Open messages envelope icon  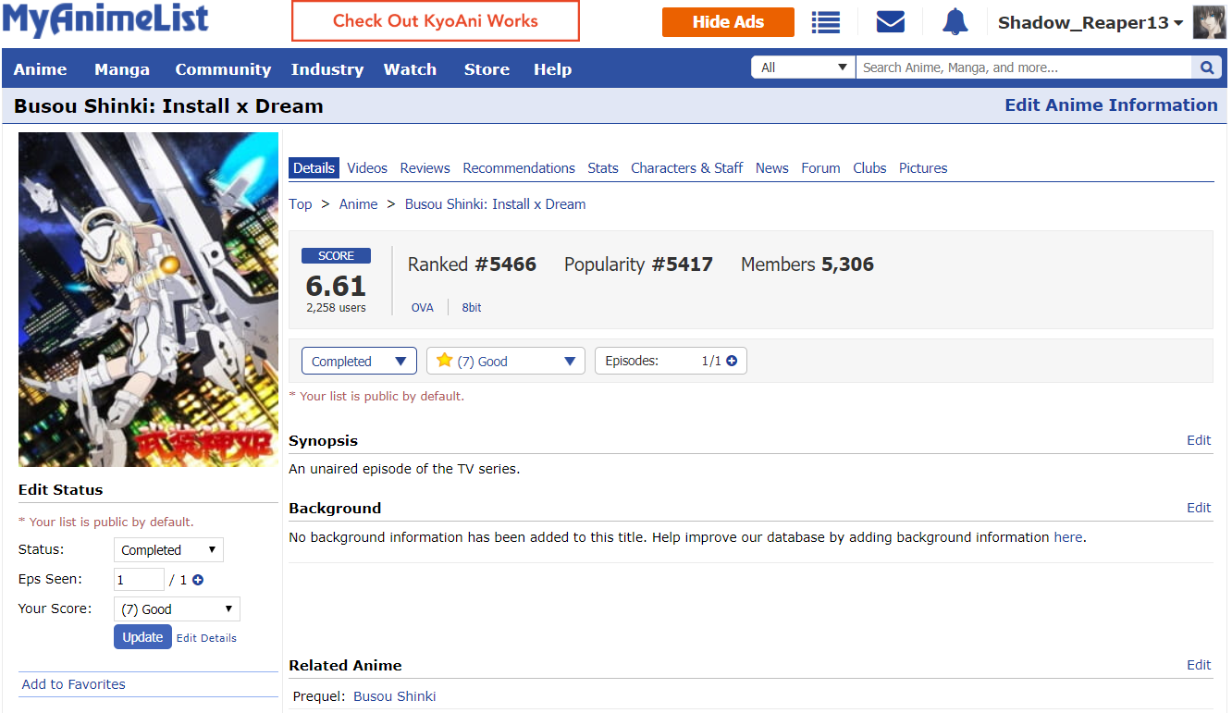[890, 22]
